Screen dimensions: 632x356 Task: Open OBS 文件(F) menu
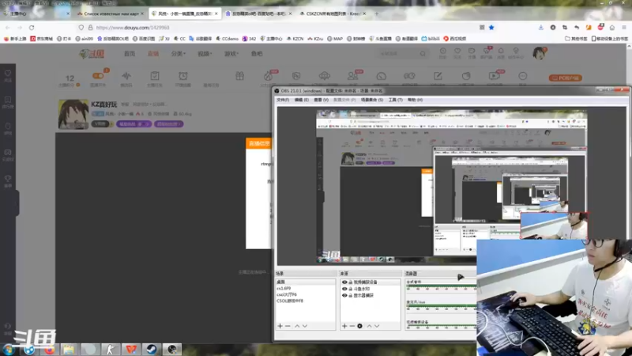[283, 100]
